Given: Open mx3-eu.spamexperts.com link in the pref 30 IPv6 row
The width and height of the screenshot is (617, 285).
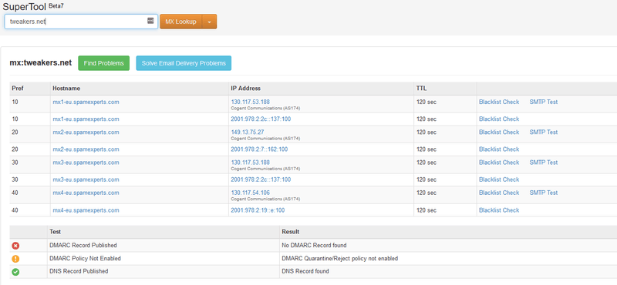Looking at the screenshot, I should coord(86,179).
